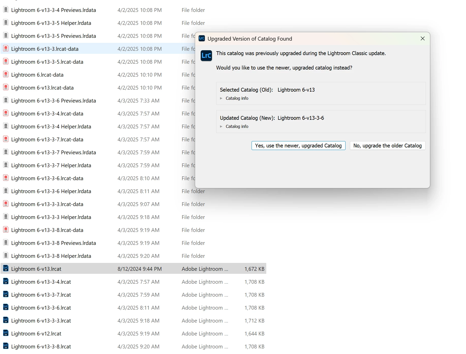Viewport: 466px width, 354px height.
Task: Close the Upgraded Version of Catalog Found dialog
Action: click(423, 39)
